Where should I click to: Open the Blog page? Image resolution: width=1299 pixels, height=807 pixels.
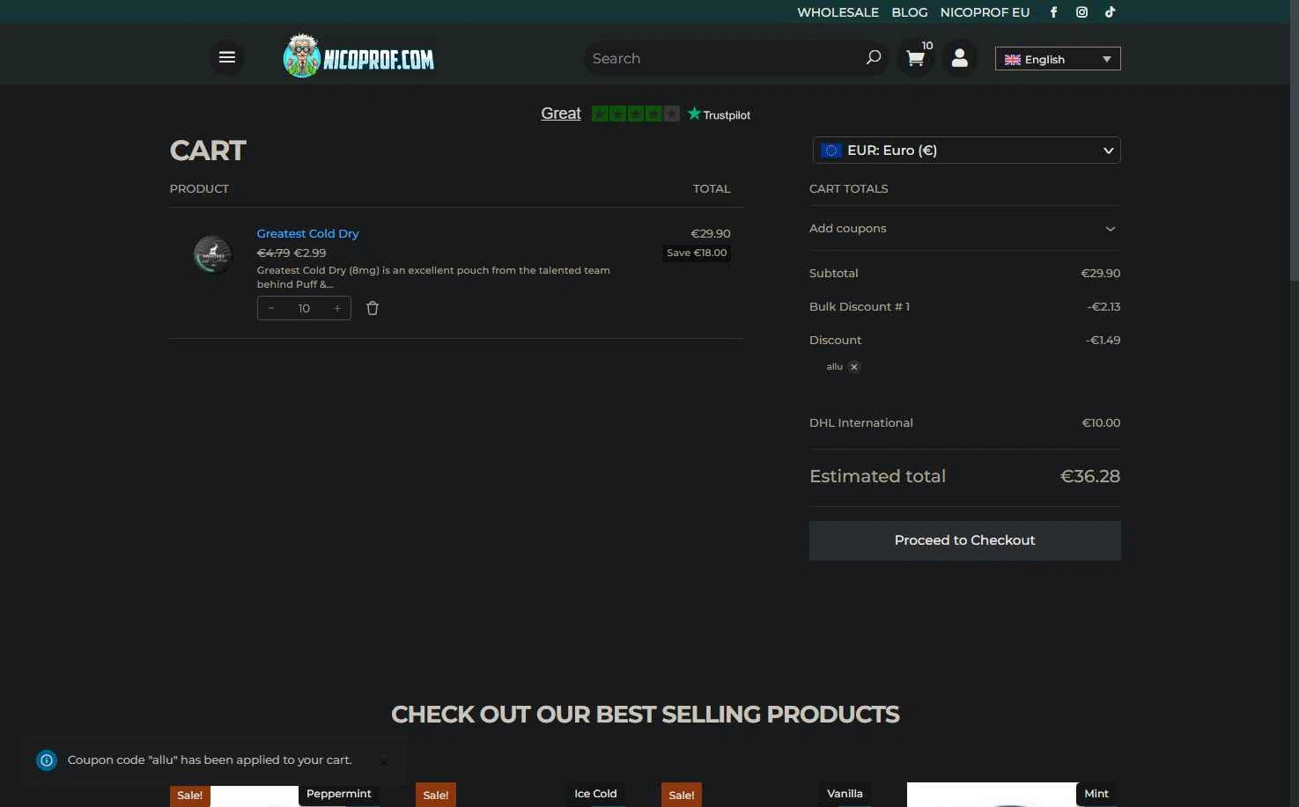point(910,12)
